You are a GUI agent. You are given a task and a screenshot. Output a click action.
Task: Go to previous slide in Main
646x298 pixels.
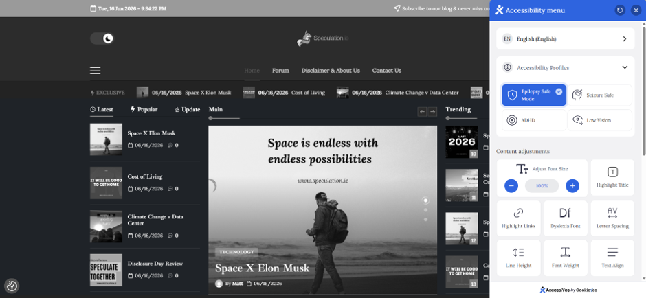click(422, 111)
